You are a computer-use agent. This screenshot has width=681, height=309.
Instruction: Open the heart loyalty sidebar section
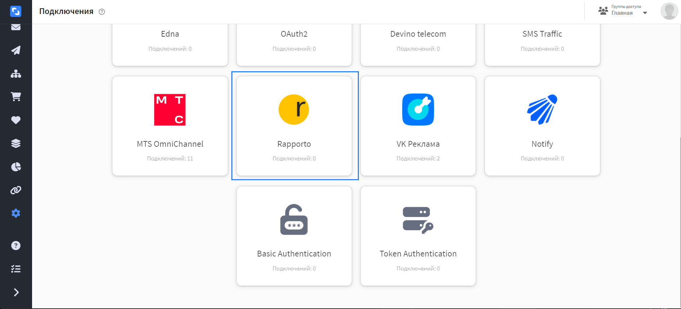click(x=16, y=120)
